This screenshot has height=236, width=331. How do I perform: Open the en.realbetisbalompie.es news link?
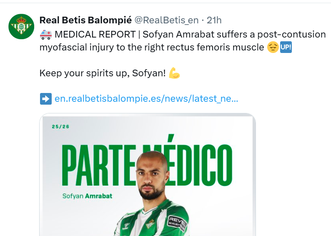[146, 99]
